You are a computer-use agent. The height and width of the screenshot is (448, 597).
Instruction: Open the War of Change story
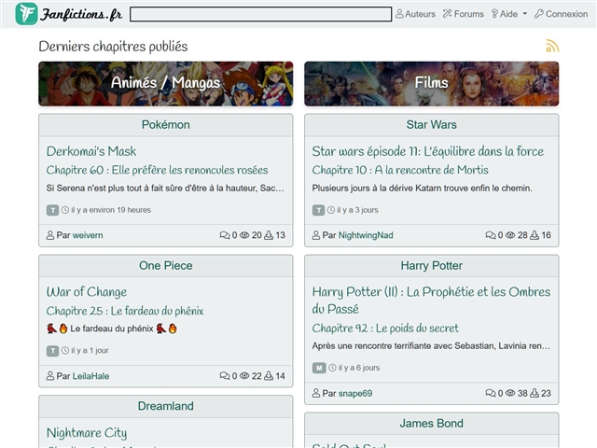pyautogui.click(x=87, y=292)
